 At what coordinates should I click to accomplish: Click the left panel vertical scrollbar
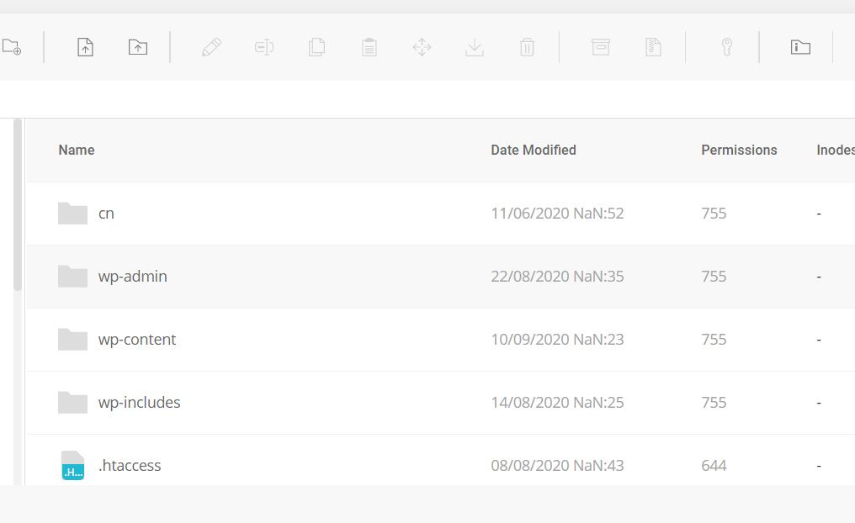[18, 204]
